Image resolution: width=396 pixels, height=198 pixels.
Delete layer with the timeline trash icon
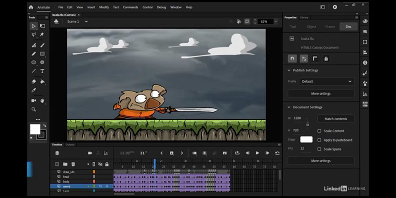(x=73, y=164)
